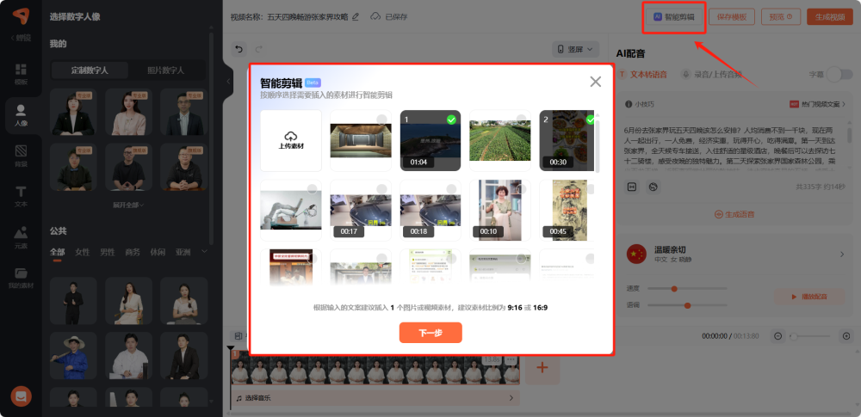Open the 温暖亲切 voice selector
861x417 pixels.
pos(735,254)
